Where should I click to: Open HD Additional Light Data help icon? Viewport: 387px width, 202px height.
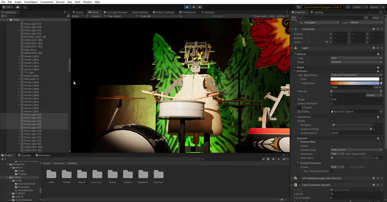(374, 178)
